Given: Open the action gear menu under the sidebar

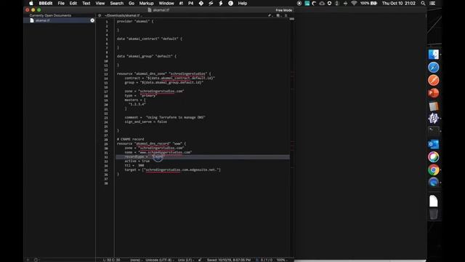Looking at the screenshot, I should click(36, 260).
